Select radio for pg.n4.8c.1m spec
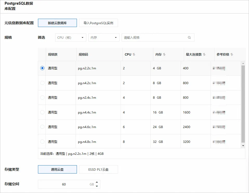 pyautogui.click(x=42, y=142)
